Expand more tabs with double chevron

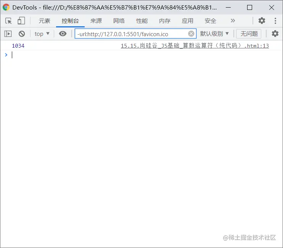pos(233,21)
